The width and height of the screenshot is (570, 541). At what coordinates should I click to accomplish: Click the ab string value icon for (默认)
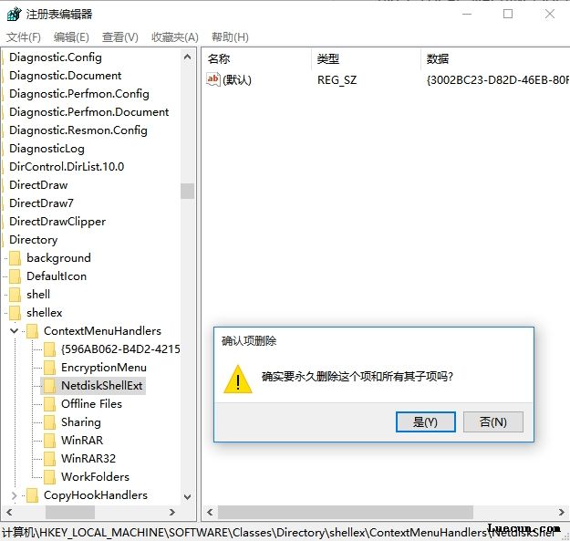tap(213, 79)
